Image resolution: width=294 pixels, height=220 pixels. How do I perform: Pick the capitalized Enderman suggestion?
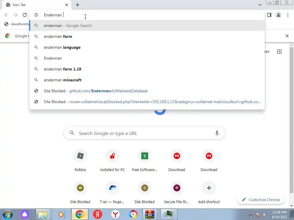click(x=147, y=58)
